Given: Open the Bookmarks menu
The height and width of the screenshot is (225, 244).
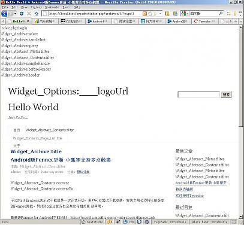Looking at the screenshot, I should pos(52,7).
